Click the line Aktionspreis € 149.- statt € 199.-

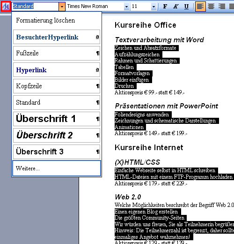pyautogui.click(x=151, y=133)
